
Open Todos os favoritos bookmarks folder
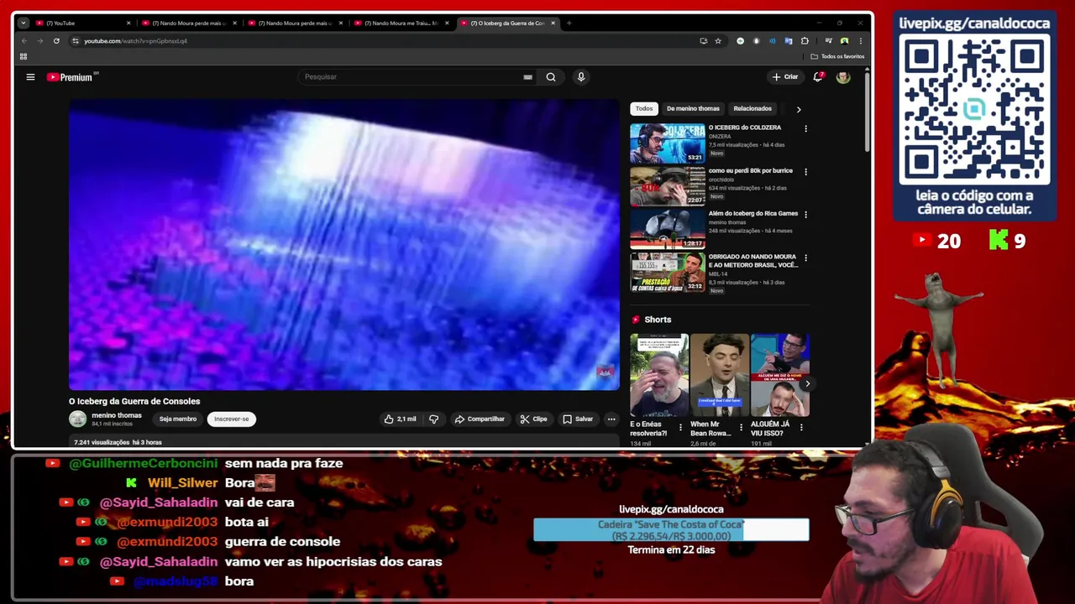click(837, 56)
